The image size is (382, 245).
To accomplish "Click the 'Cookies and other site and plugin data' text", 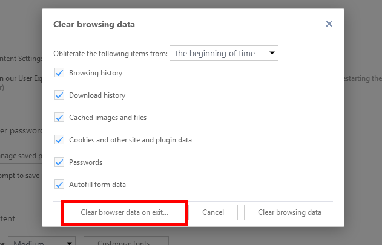I will click(x=130, y=140).
